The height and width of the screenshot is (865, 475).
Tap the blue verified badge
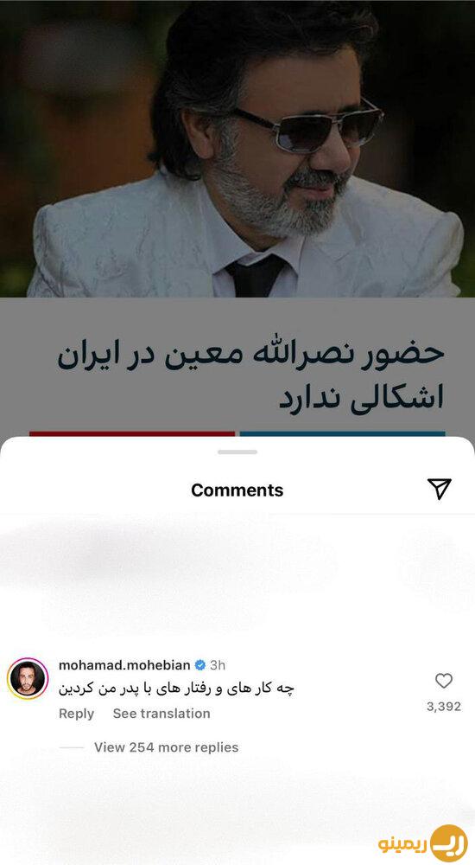pos(200,665)
